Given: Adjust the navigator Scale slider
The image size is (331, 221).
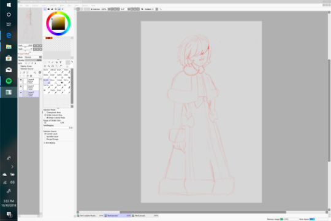Looking at the screenshot, I should [25, 47].
